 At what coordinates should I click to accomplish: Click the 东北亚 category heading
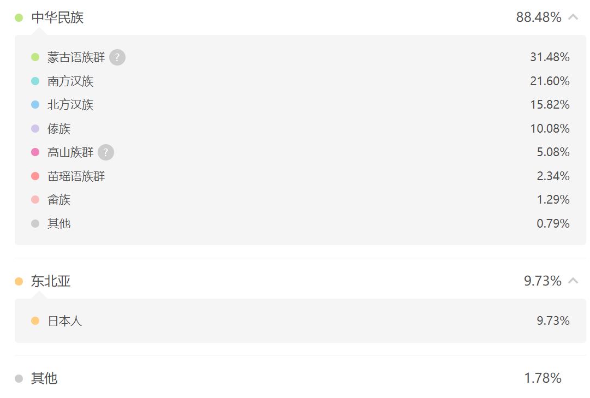(51, 281)
